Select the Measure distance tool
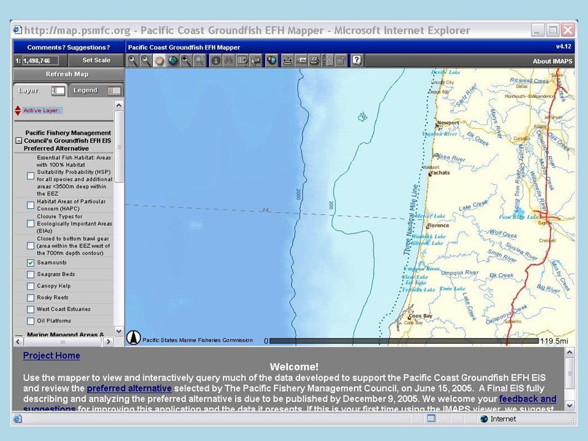The height and width of the screenshot is (441, 588). click(x=288, y=61)
